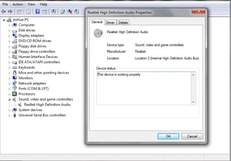
Task: Click Cancel in Realtek Properties dialog
Action: (192, 136)
